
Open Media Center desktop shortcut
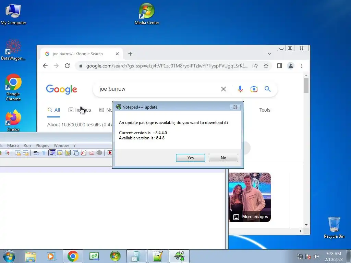pyautogui.click(x=147, y=14)
